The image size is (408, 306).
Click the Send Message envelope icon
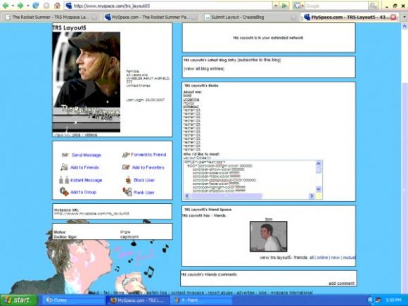[65, 155]
